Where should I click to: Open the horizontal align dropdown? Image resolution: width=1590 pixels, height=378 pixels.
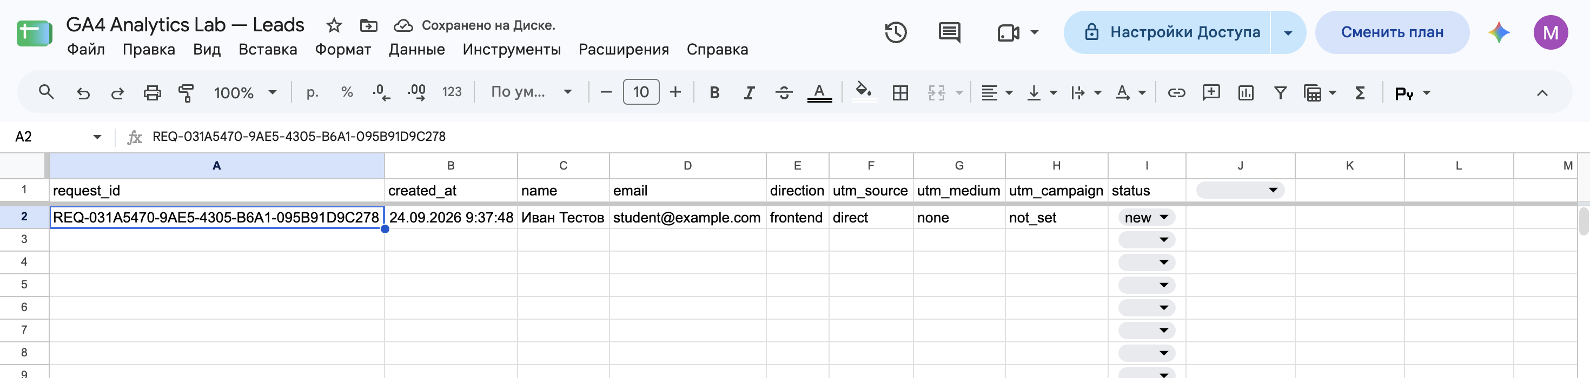[x=997, y=92]
